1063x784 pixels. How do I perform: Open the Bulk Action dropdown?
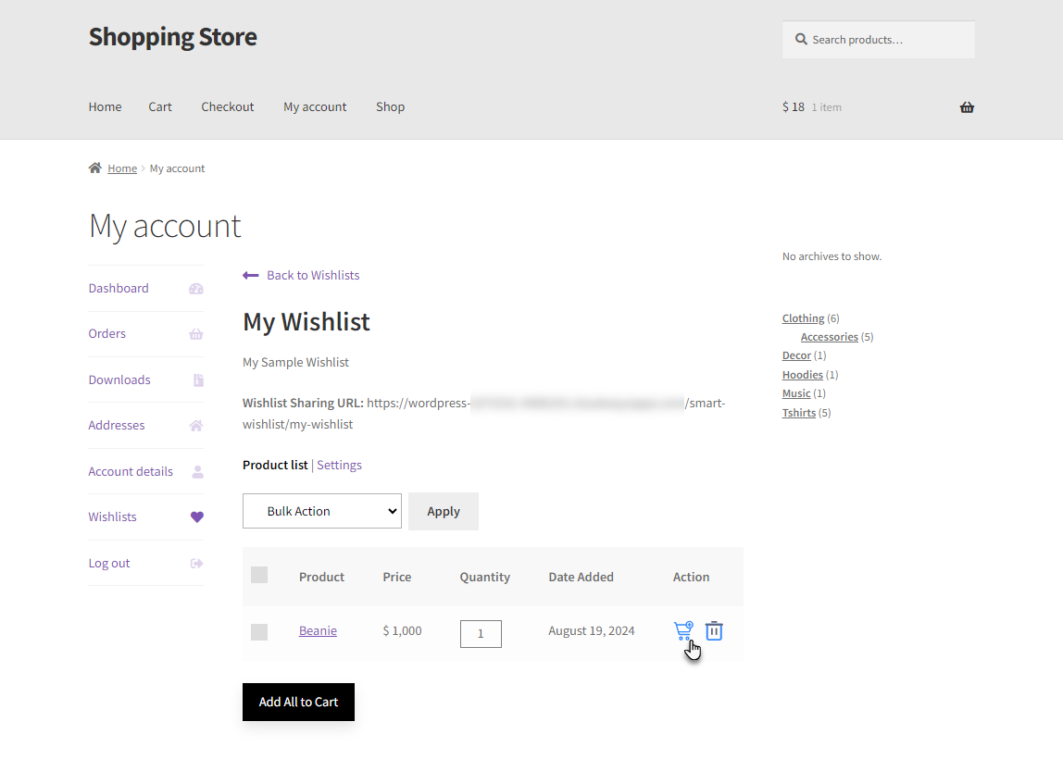(x=322, y=511)
